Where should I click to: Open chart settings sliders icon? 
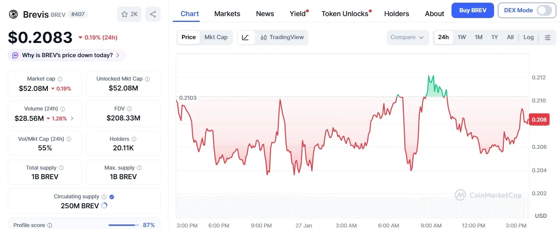547,37
